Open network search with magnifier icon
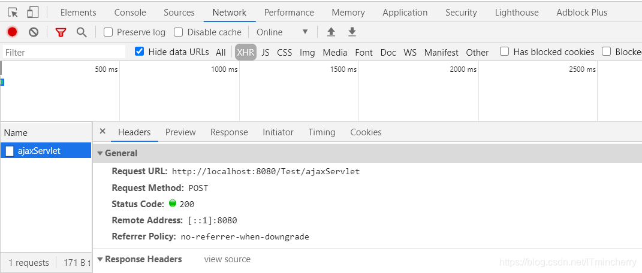Image resolution: width=642 pixels, height=273 pixels. click(x=82, y=32)
